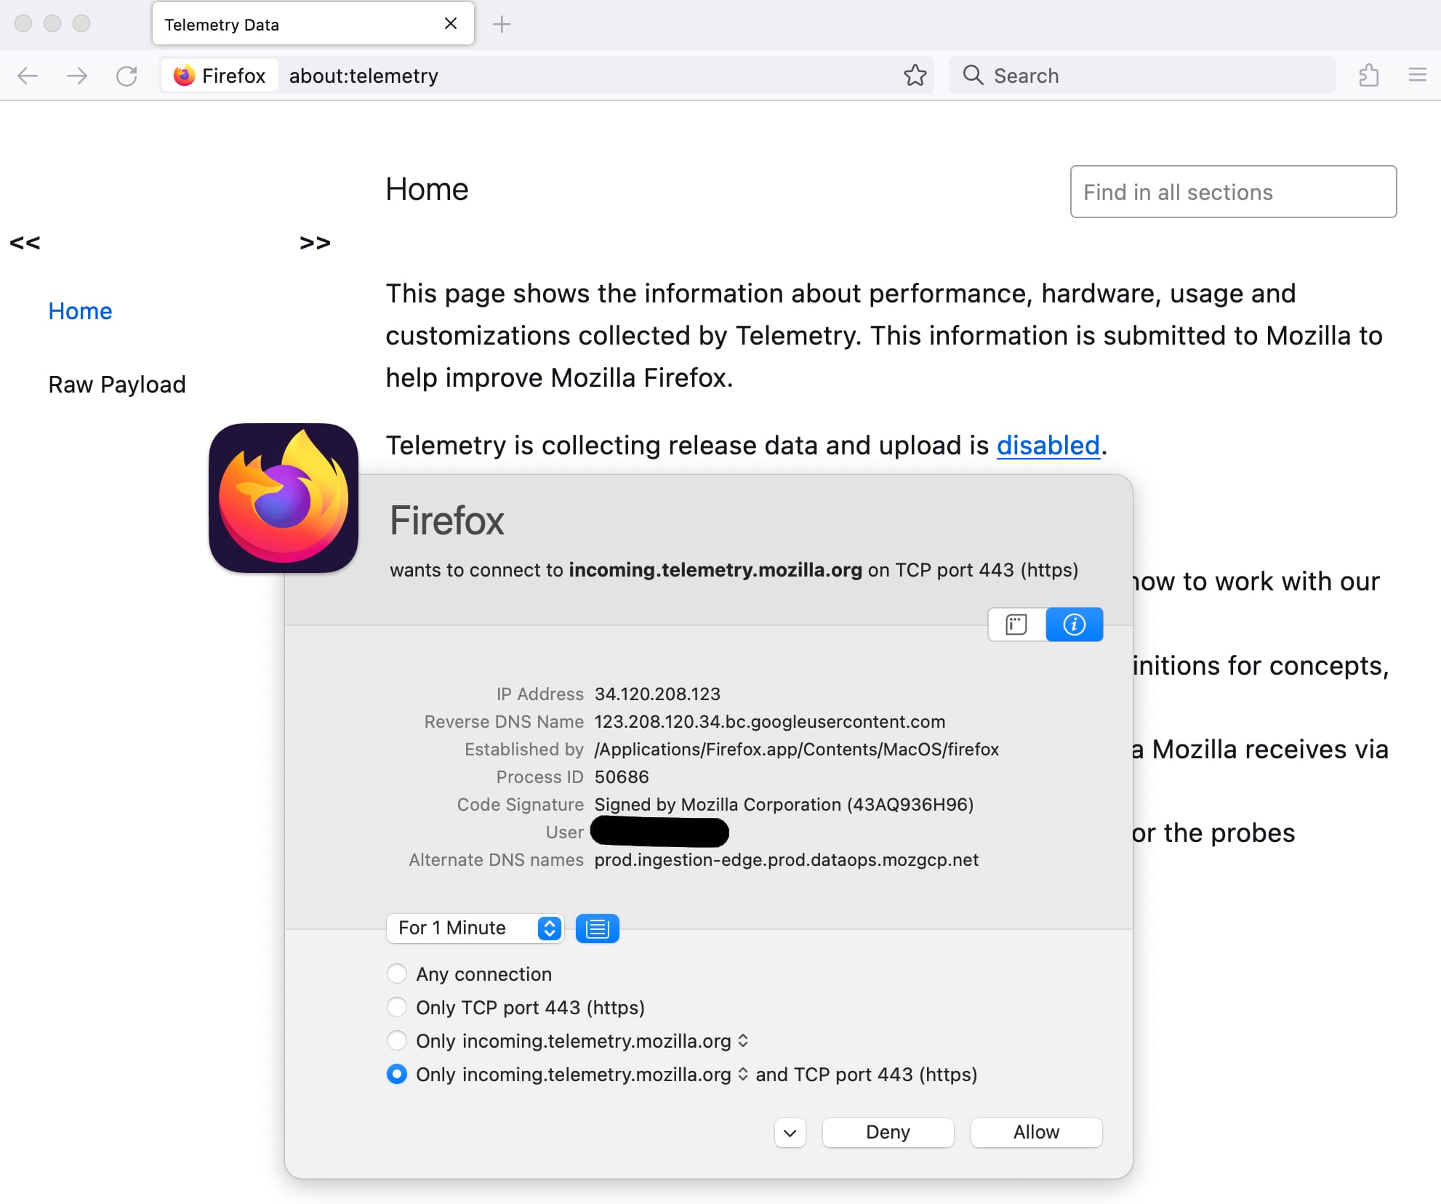Screen dimensions: 1441x1204
Task: Open the domain chooser on the third radio option
Action: (x=743, y=1040)
